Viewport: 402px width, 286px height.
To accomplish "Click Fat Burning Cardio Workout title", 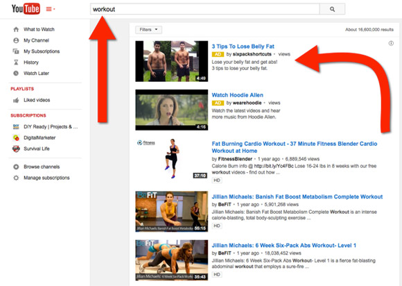I will 295,147.
